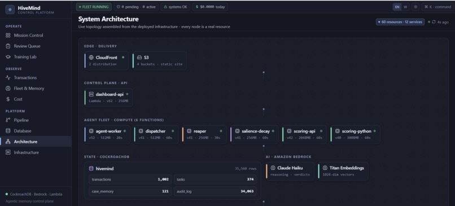Image resolution: width=455 pixels, height=206 pixels.
Task: Toggle the light/dark theme icon
Action: click(415, 7)
